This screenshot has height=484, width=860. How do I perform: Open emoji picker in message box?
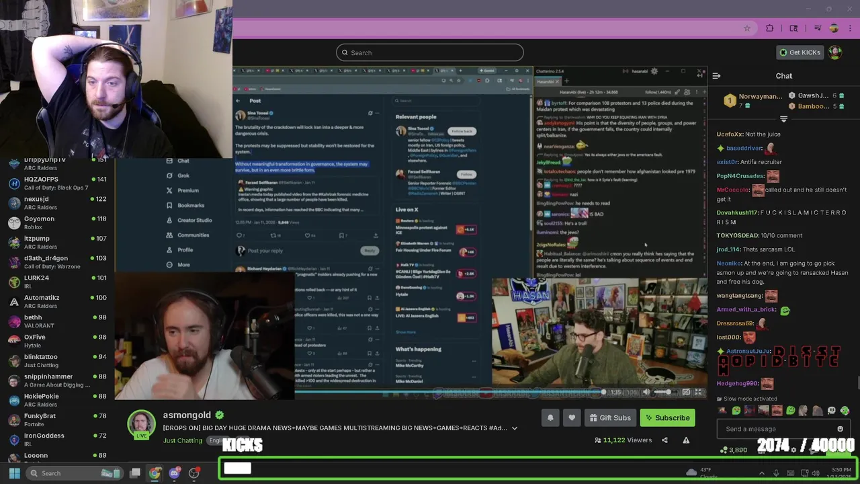click(x=840, y=429)
